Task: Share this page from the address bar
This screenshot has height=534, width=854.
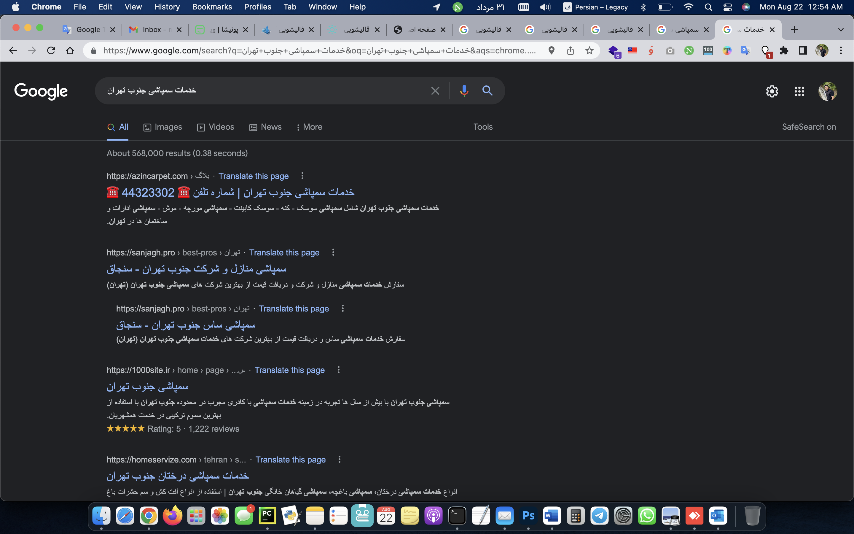Action: pos(570,50)
